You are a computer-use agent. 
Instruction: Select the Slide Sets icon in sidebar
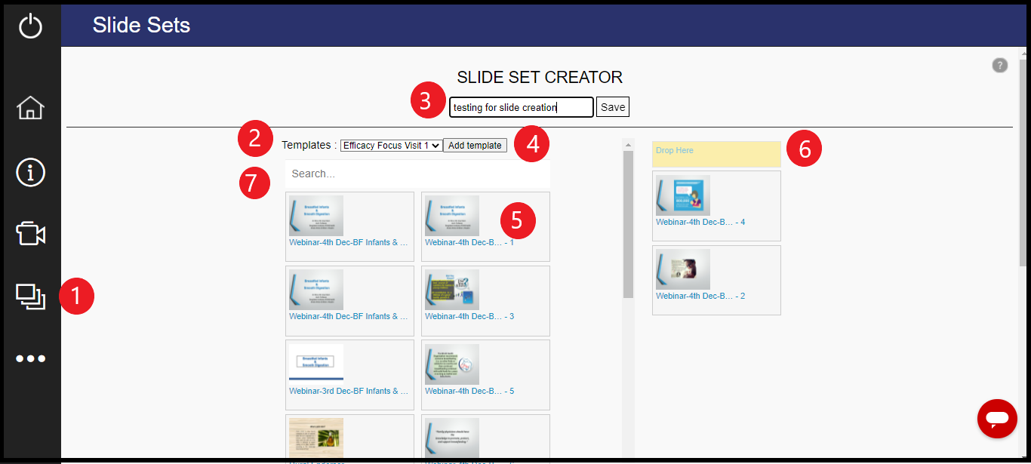pyautogui.click(x=30, y=297)
